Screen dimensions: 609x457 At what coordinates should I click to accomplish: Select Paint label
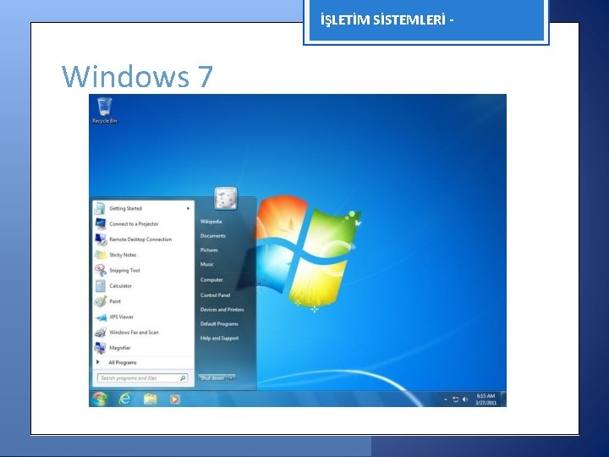(x=115, y=301)
